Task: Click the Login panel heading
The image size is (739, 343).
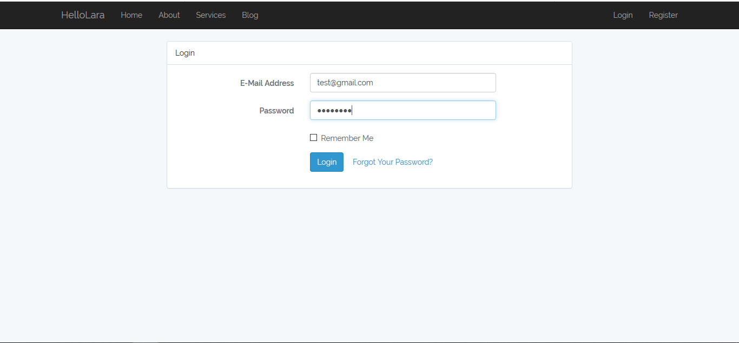Action: tap(185, 53)
